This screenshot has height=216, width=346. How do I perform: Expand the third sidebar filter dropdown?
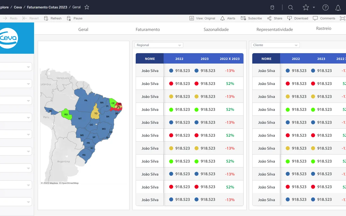tap(16, 101)
